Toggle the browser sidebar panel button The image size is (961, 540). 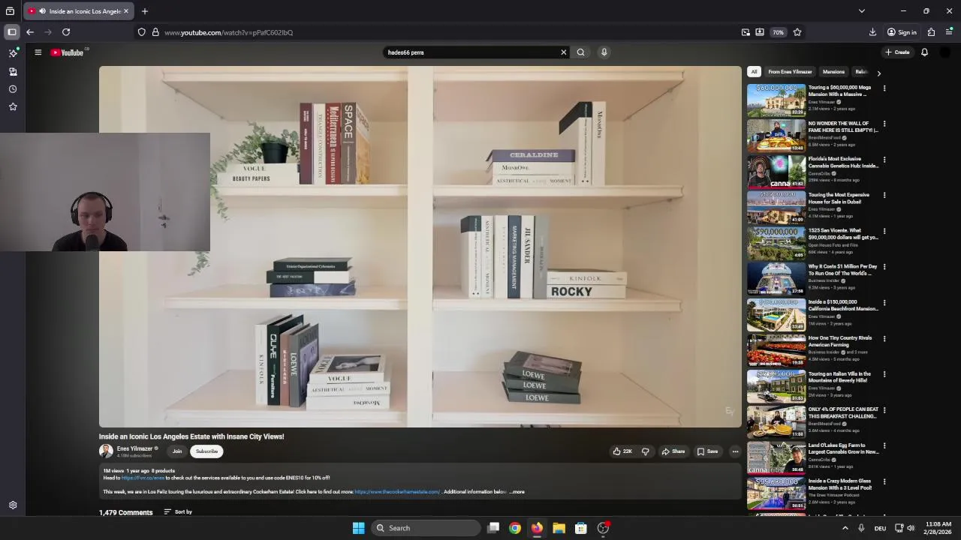12,32
